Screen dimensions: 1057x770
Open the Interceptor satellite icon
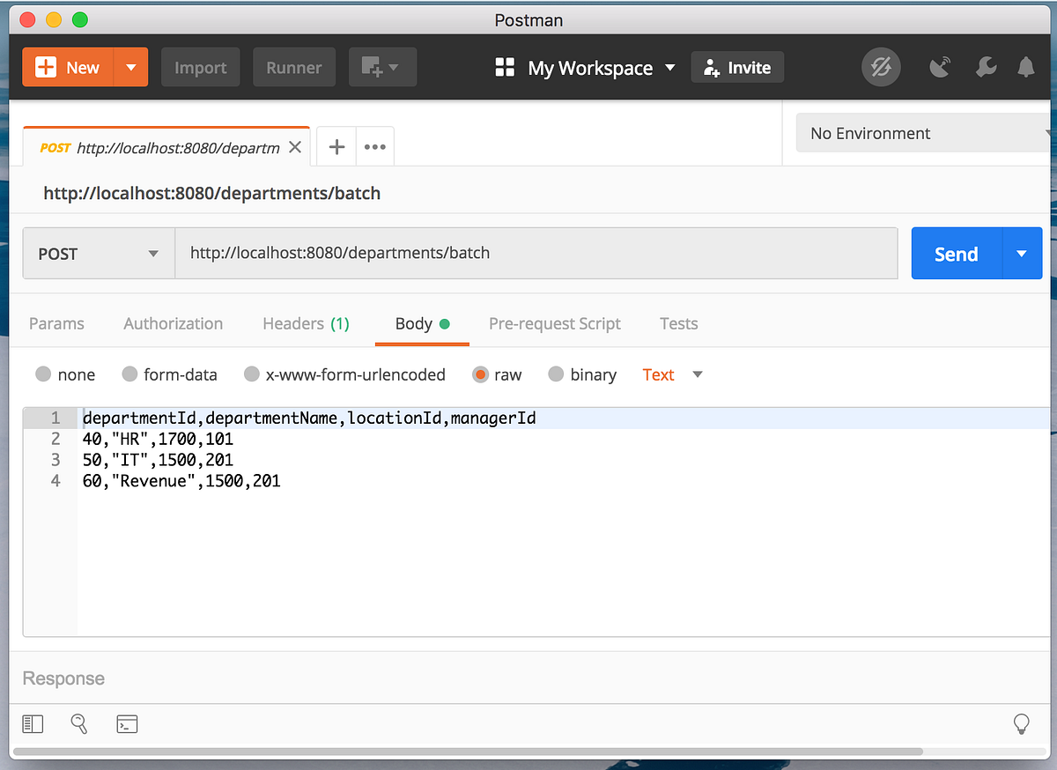(x=940, y=66)
